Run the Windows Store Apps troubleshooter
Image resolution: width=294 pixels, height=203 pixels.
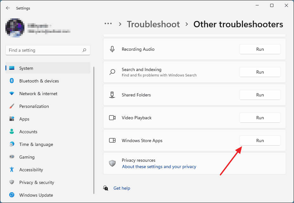pos(260,141)
